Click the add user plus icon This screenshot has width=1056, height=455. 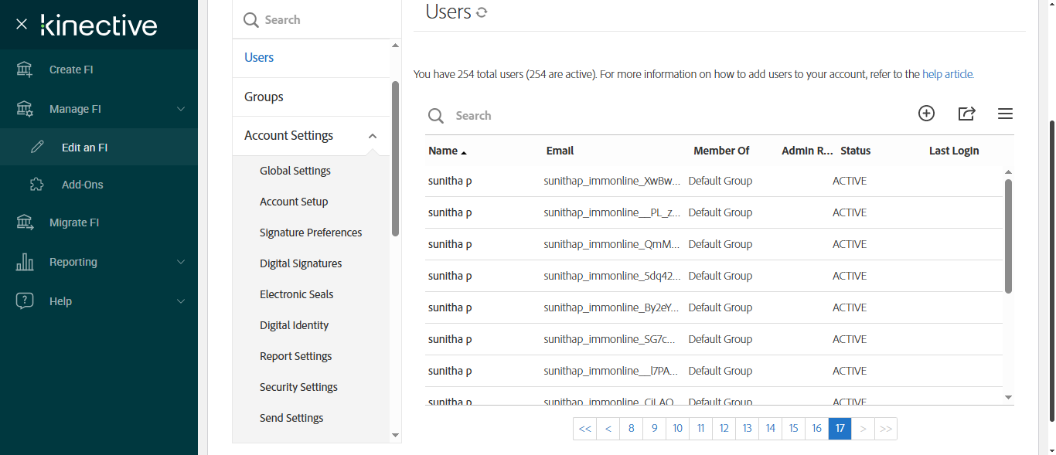coord(926,114)
